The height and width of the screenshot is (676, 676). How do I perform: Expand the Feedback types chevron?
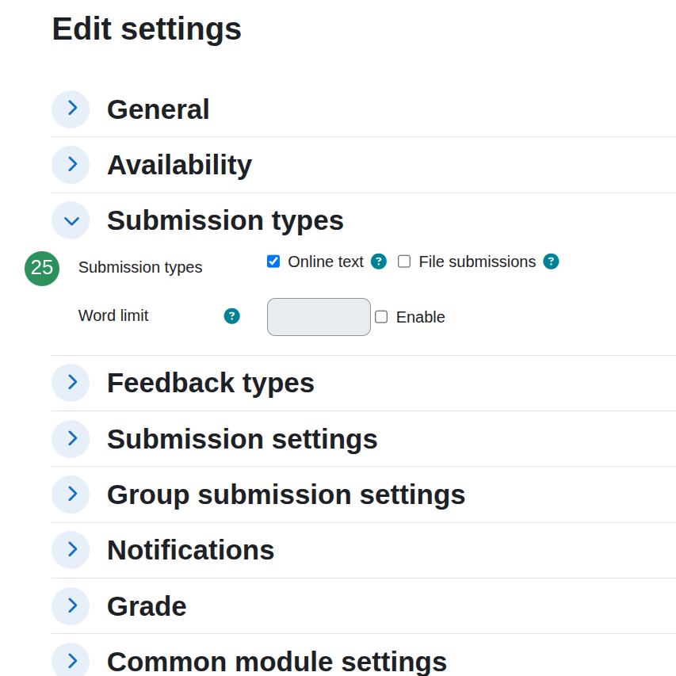coord(71,383)
